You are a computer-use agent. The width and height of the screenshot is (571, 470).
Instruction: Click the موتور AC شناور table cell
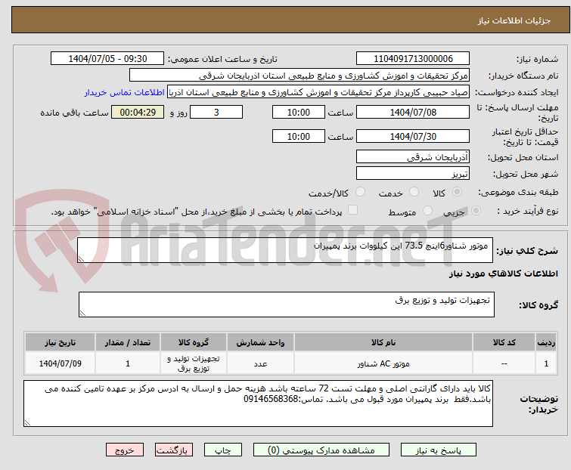tap(383, 363)
